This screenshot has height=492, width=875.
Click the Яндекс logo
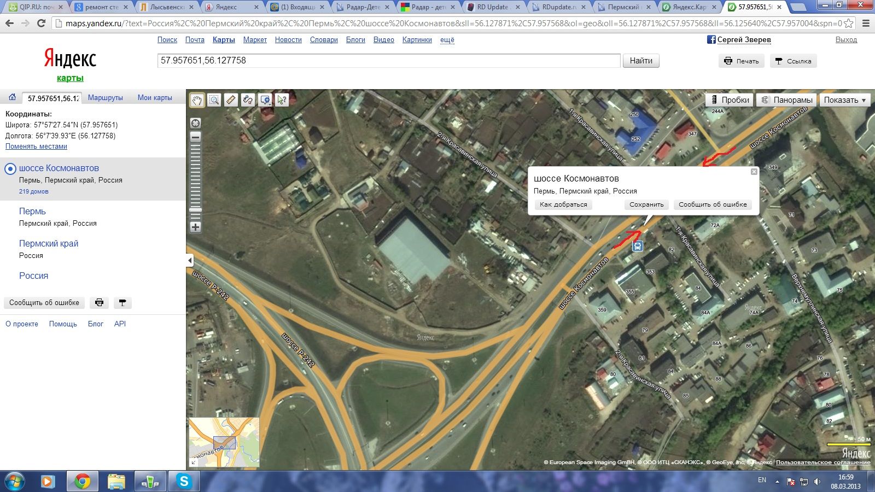click(70, 58)
